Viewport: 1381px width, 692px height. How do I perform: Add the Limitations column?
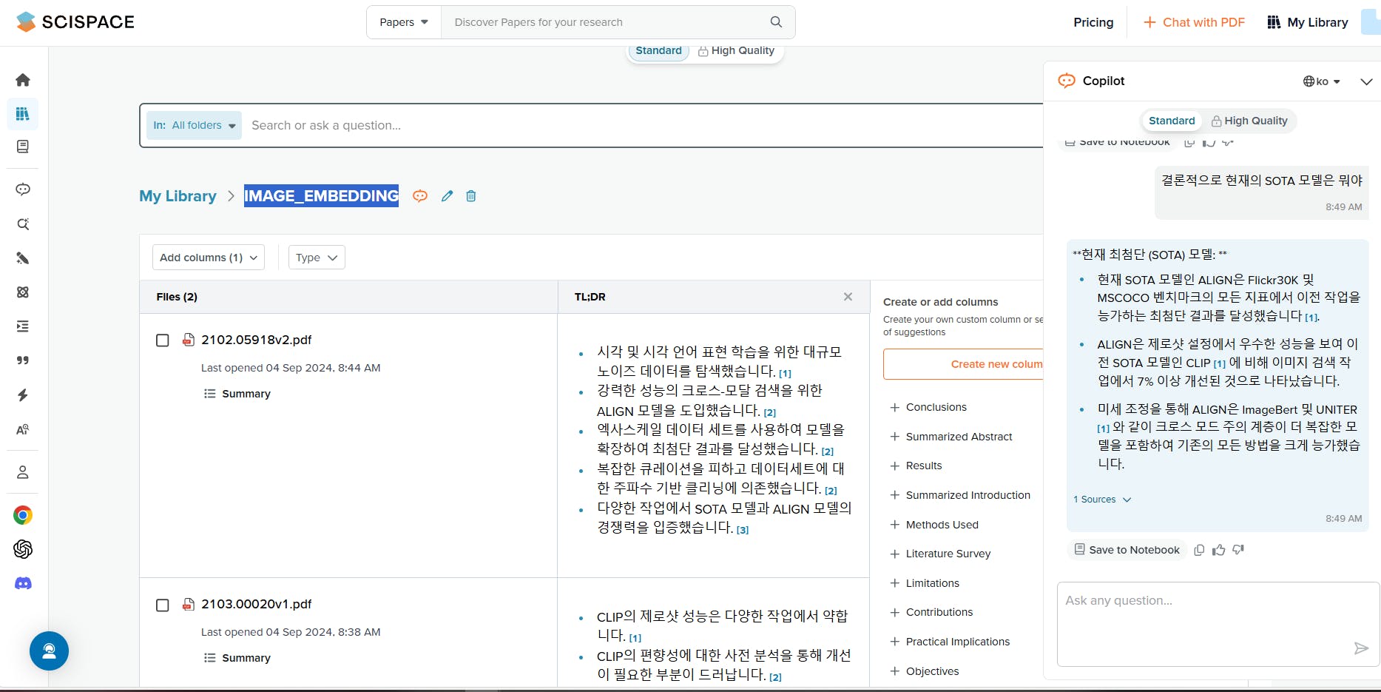click(x=925, y=583)
